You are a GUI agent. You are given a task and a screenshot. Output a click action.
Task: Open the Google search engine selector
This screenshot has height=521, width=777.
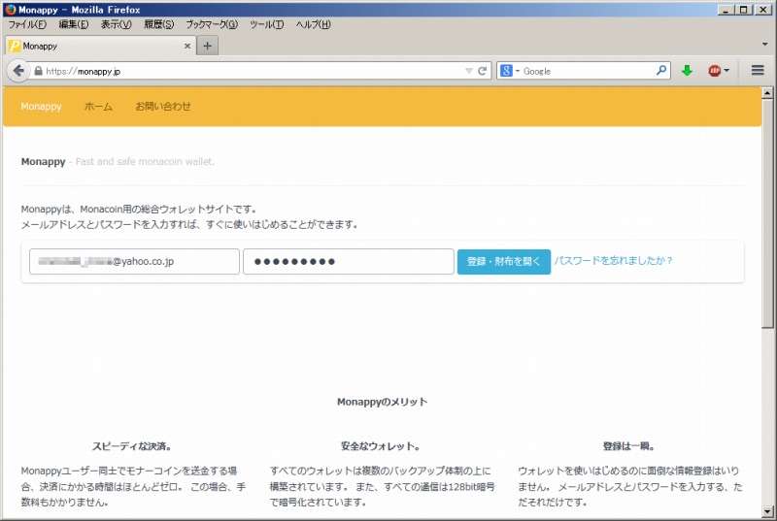pos(509,71)
